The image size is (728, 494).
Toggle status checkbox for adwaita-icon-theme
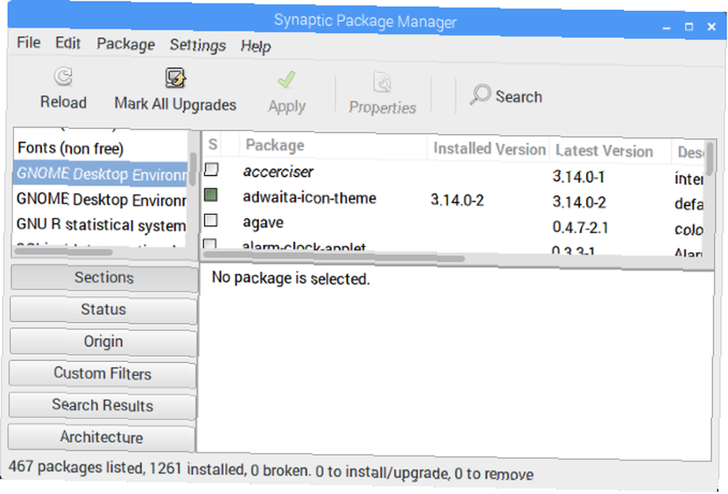pyautogui.click(x=211, y=195)
